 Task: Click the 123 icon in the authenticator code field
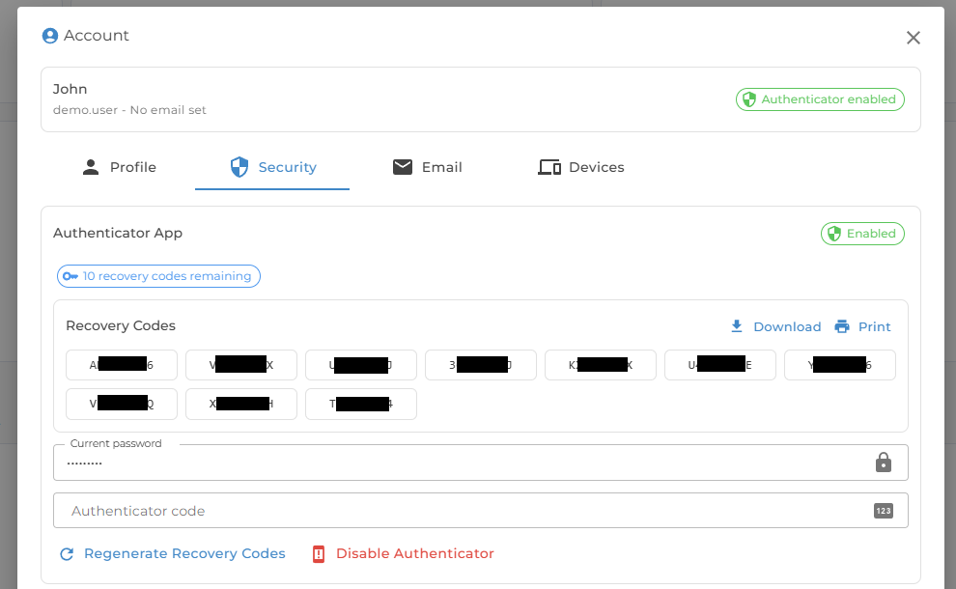click(x=884, y=511)
